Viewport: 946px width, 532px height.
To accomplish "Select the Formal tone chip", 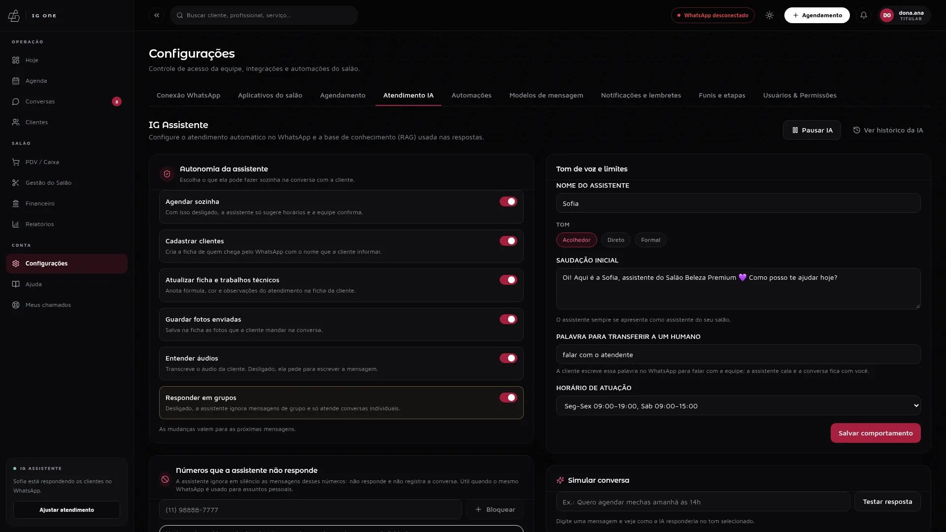I will [650, 240].
